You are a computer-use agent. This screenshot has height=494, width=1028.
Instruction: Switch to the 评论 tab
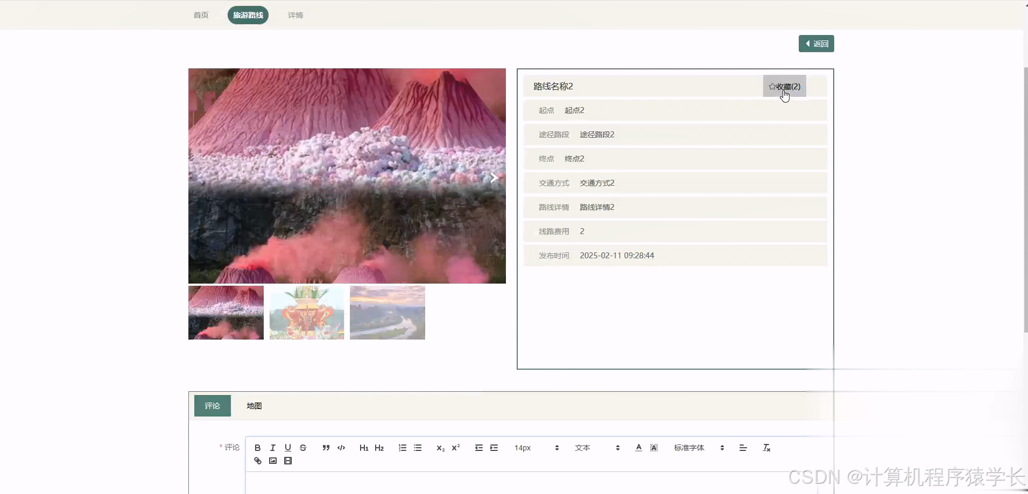[x=212, y=406]
